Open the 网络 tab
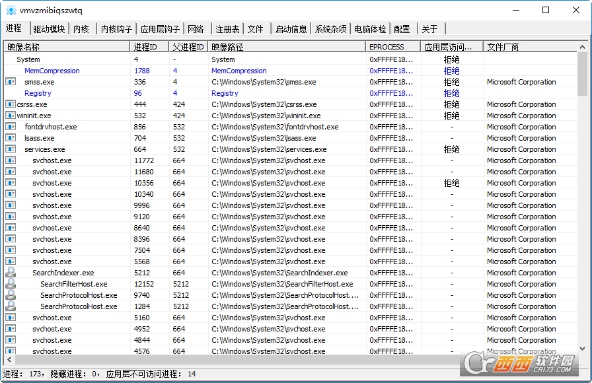The height and width of the screenshot is (383, 592). (196, 29)
